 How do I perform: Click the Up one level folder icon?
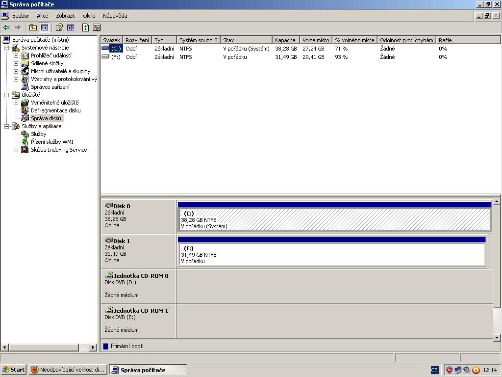[x=33, y=27]
